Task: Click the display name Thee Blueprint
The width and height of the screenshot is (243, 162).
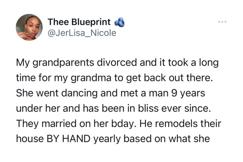Action: tap(79, 22)
